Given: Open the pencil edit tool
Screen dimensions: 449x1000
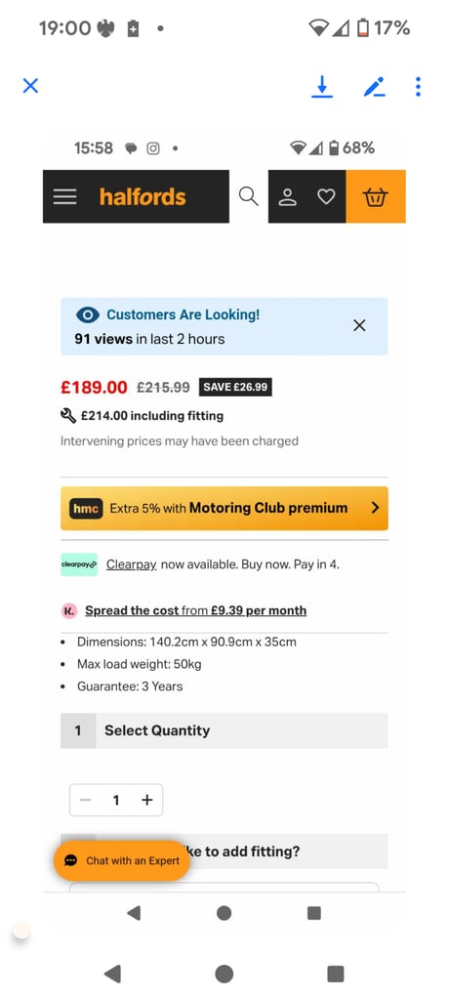Looking at the screenshot, I should [x=375, y=87].
